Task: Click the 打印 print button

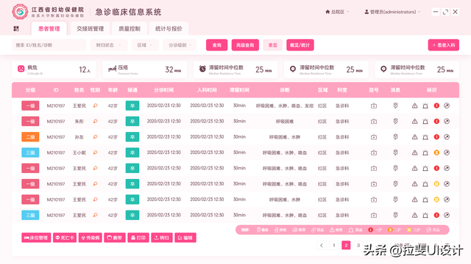Action: coord(138,238)
